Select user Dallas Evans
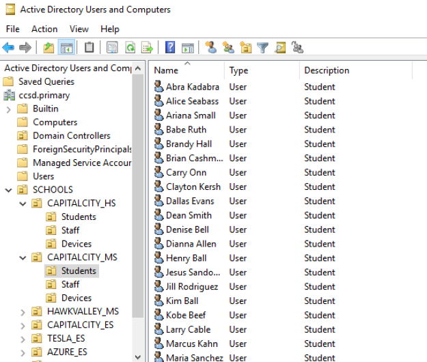 [x=190, y=201]
